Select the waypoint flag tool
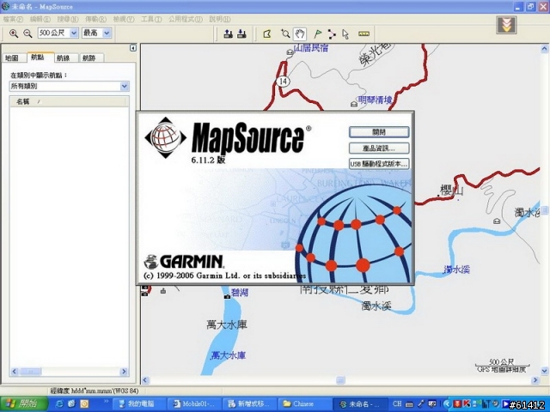 point(317,33)
